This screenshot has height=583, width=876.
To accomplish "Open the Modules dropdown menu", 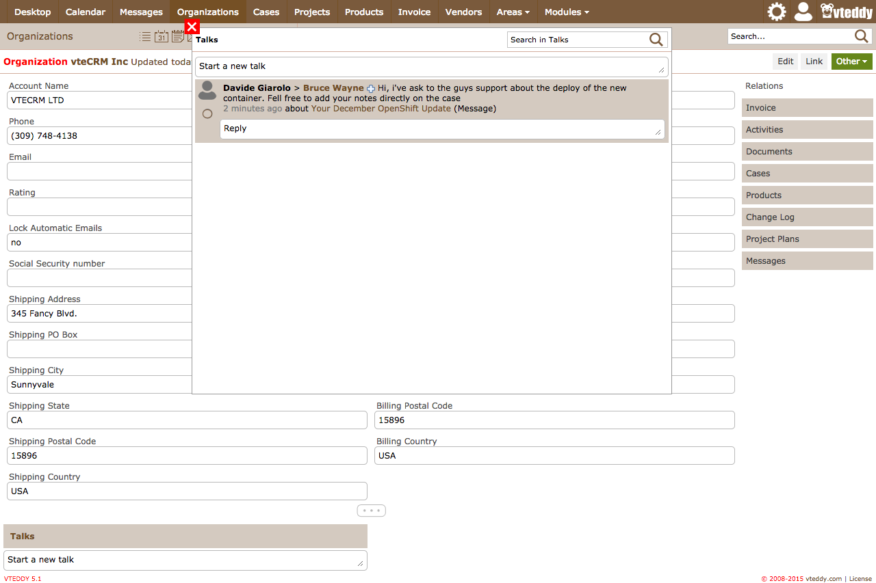I will point(566,12).
